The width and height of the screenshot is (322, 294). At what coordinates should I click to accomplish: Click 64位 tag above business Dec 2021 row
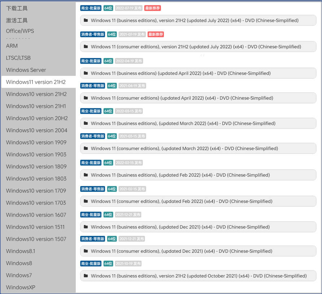point(108,215)
